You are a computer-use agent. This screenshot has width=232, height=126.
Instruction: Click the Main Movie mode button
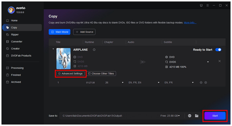59,32
